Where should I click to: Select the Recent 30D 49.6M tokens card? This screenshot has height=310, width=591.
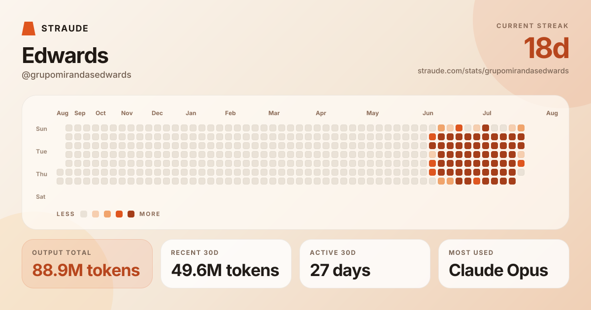[226, 264]
